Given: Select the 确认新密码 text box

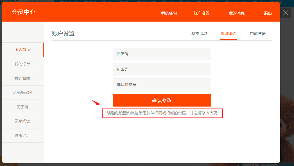Looking at the screenshot, I should (162, 84).
